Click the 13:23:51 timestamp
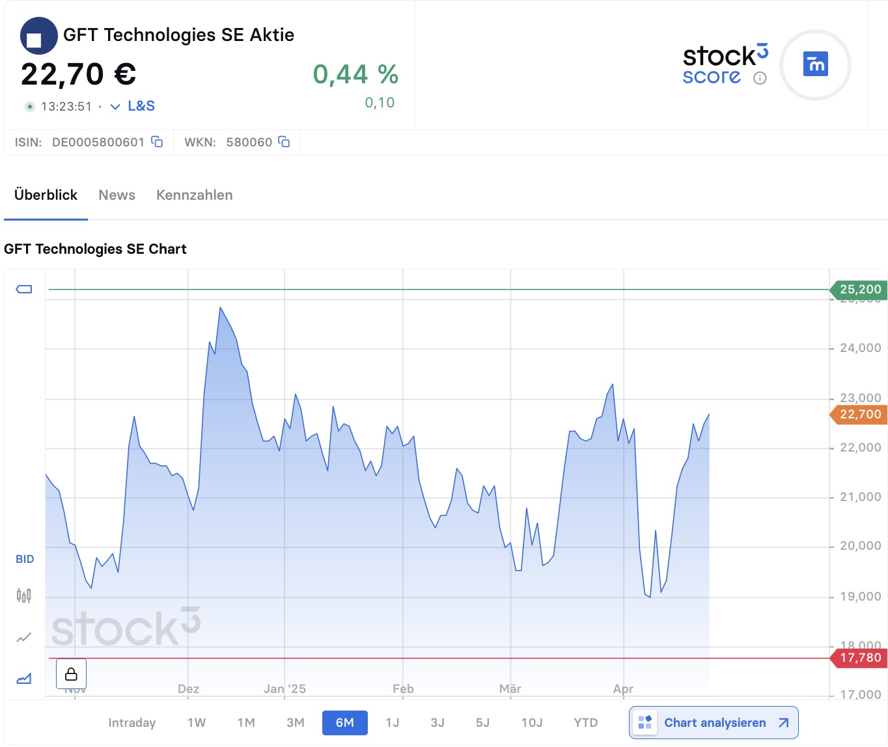888x747 pixels. point(66,107)
